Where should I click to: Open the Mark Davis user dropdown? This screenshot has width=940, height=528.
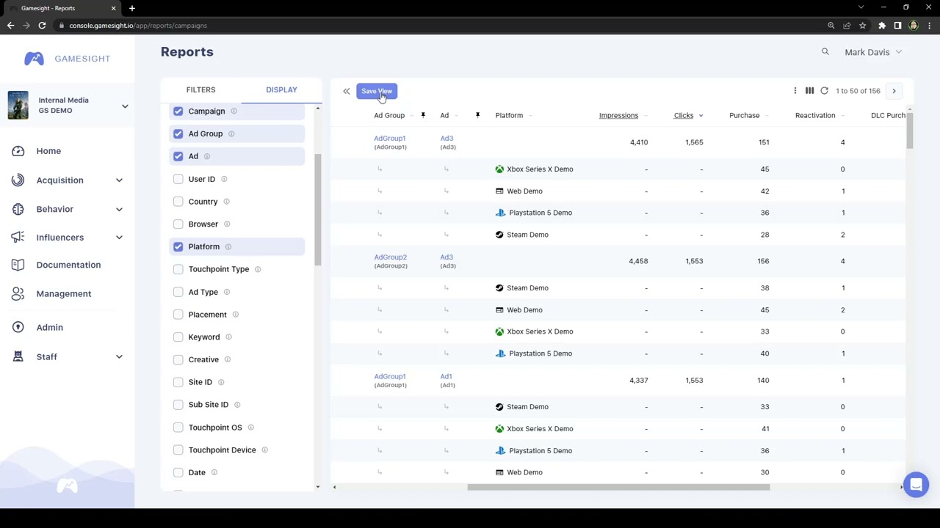pyautogui.click(x=873, y=52)
